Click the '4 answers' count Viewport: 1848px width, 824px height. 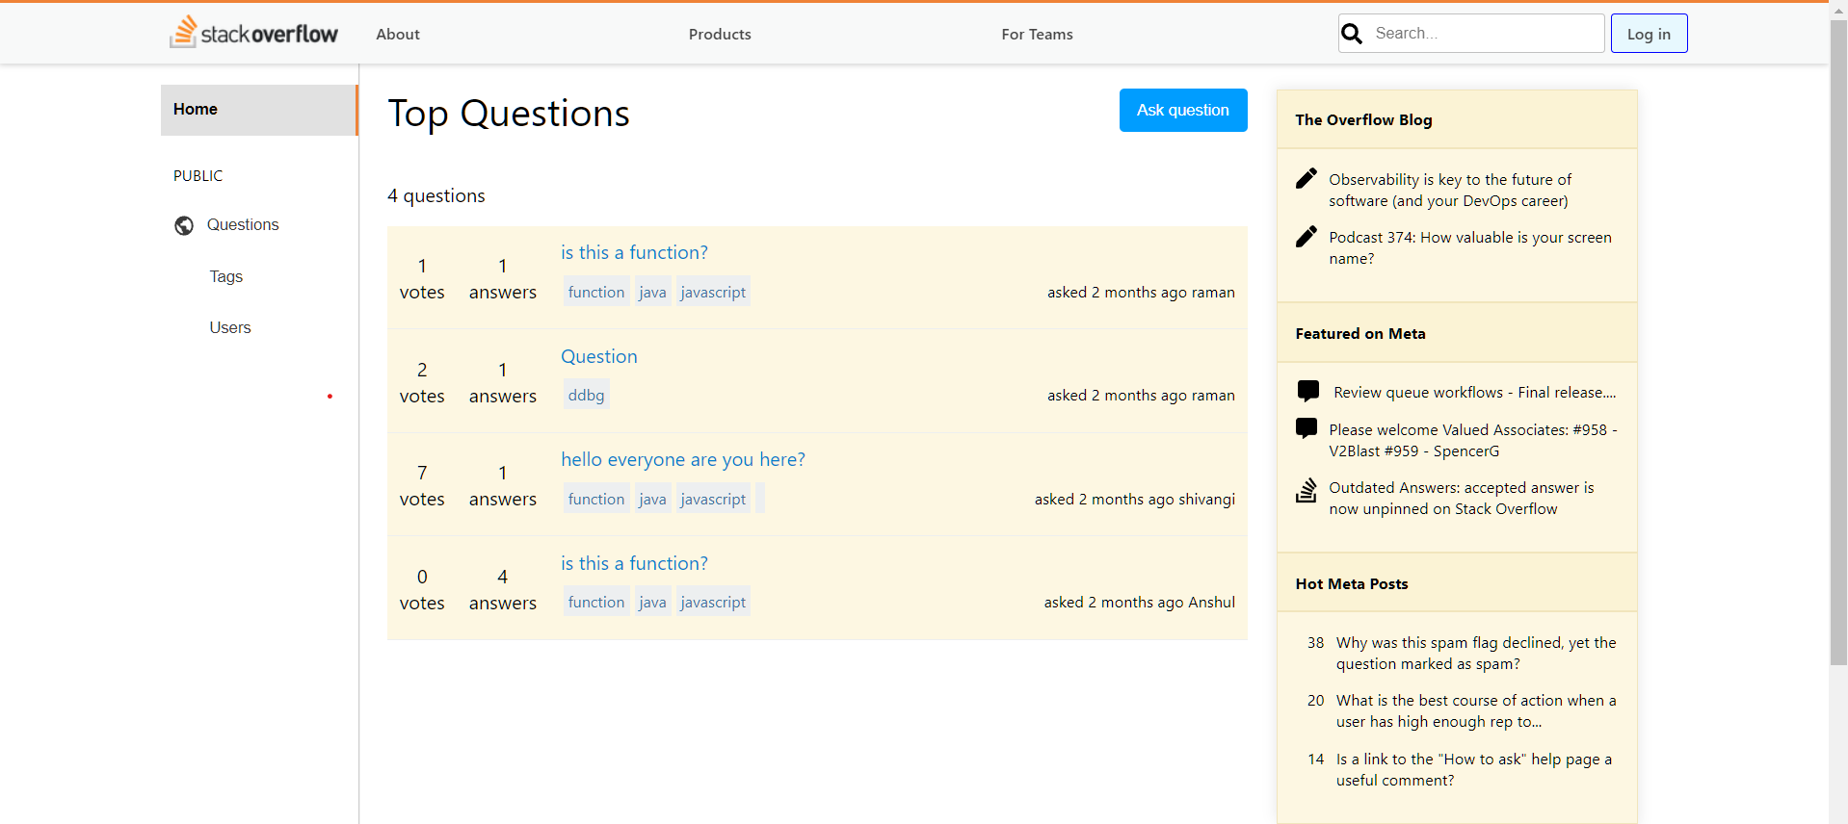[503, 589]
